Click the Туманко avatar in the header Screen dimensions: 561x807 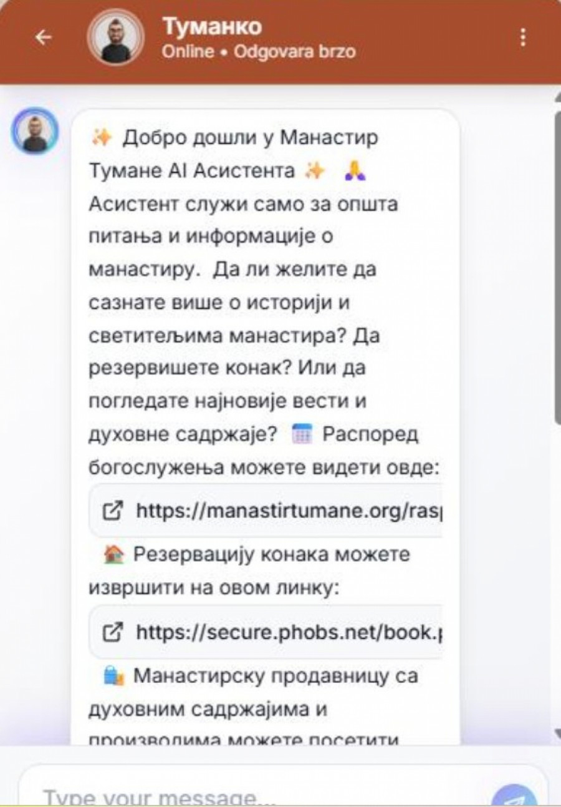[116, 37]
